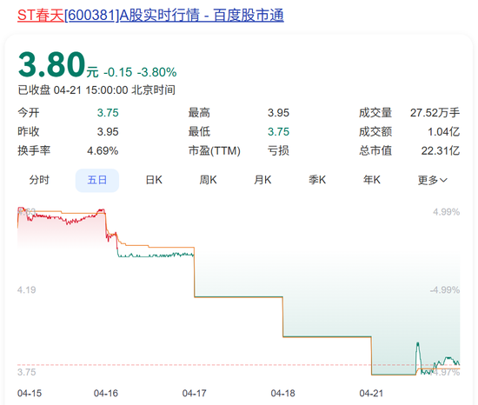478x405 pixels.
Task: Click the 4.19 price axis label
Action: pos(27,289)
